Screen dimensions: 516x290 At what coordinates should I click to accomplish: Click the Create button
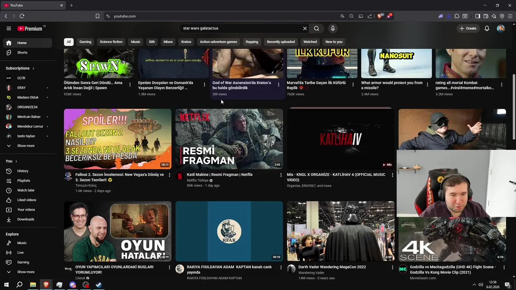pyautogui.click(x=468, y=28)
